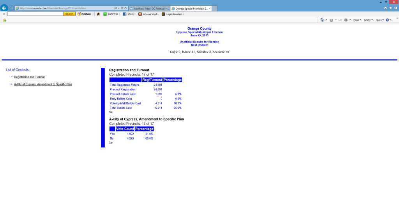Click the add to favorites bar star icon
This screenshot has width=399, height=216.
tap(5, 20)
